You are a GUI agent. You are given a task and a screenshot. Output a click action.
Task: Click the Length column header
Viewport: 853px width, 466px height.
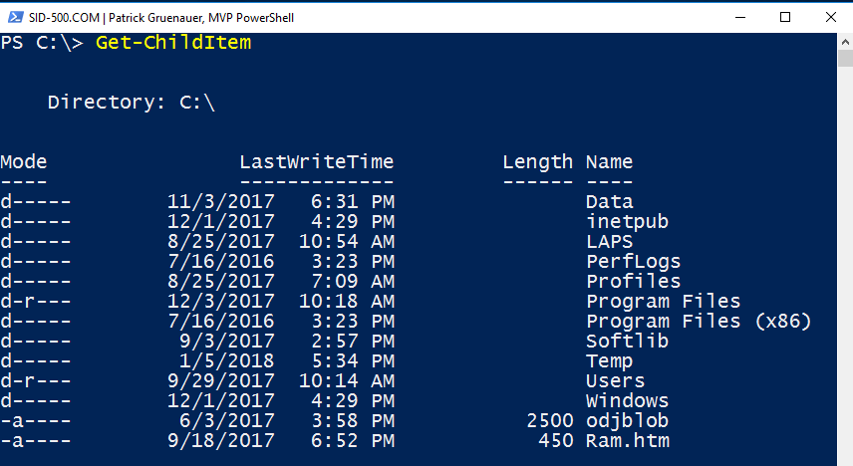[x=537, y=161]
